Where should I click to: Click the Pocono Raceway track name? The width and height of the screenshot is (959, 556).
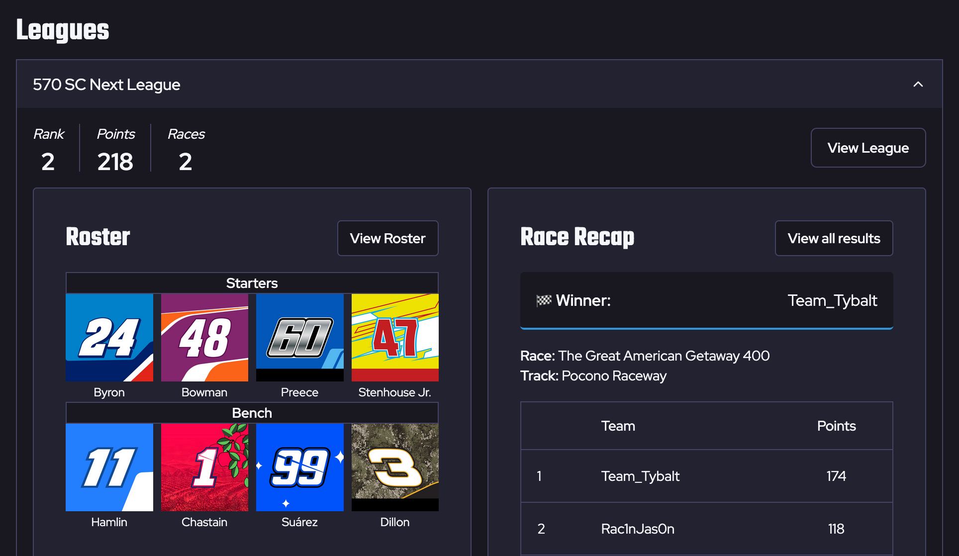[x=614, y=375]
